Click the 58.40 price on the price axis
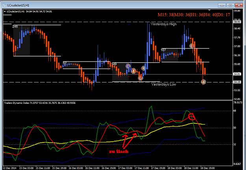The height and width of the screenshot is (170, 246). pos(237,29)
